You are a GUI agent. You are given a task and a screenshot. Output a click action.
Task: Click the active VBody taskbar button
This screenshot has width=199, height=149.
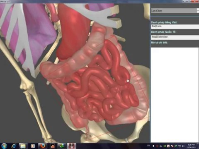click(x=72, y=146)
